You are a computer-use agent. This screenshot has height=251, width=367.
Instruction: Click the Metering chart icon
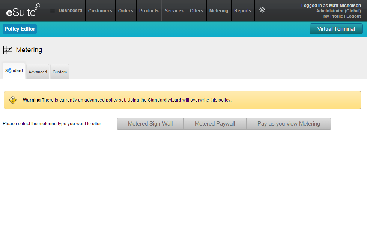pos(8,50)
